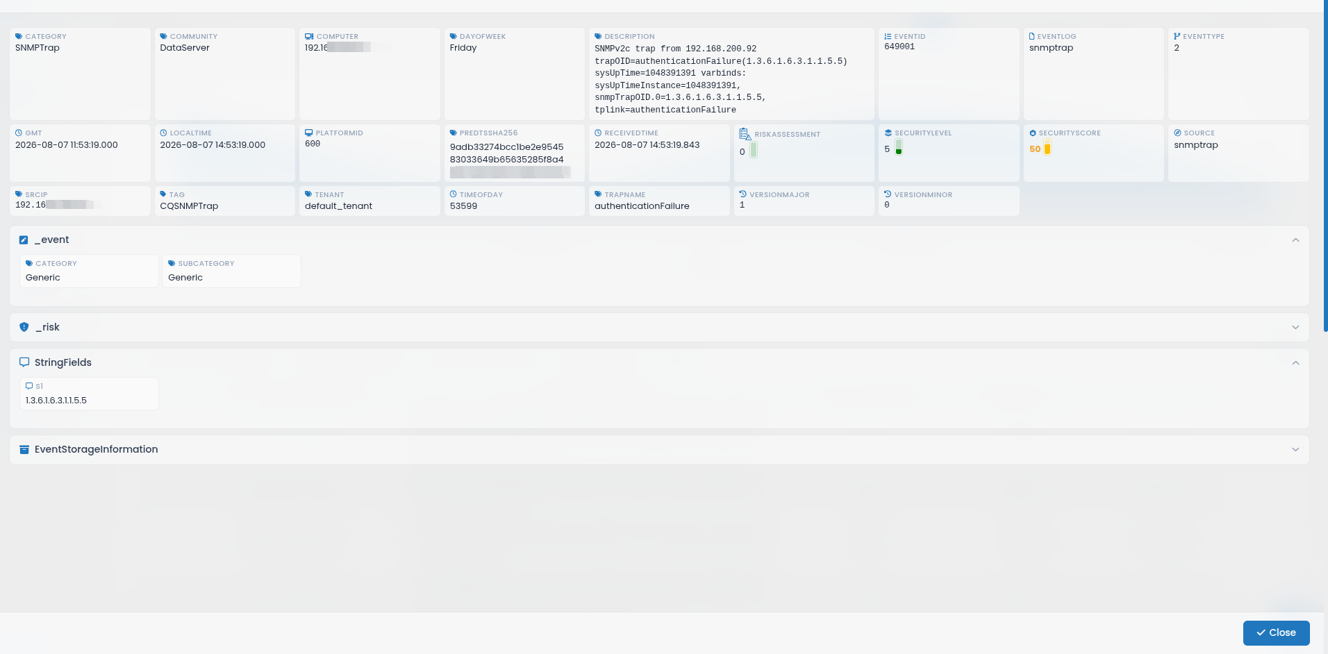
Task: Click the SUBCATEGORY tag icon in _event
Action: coord(172,264)
